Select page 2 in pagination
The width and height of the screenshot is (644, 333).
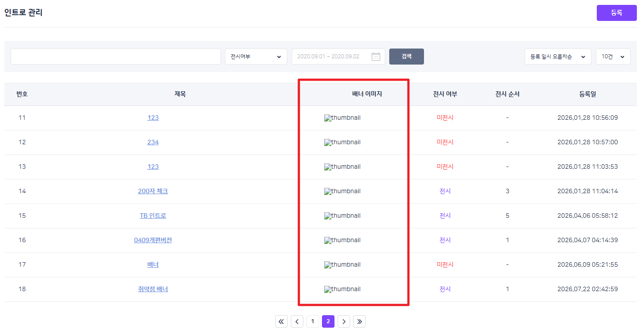pyautogui.click(x=328, y=321)
